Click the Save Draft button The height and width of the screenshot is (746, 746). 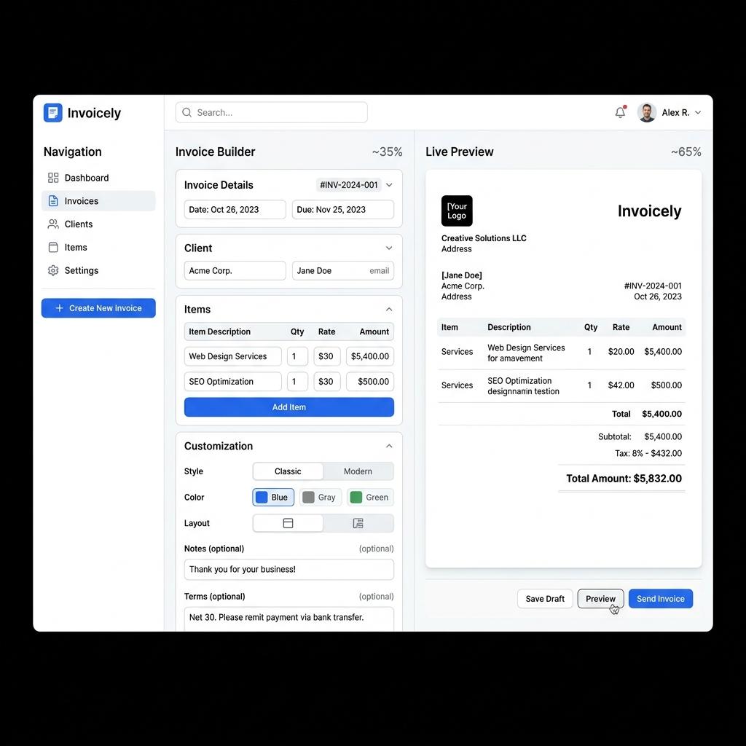coord(545,599)
